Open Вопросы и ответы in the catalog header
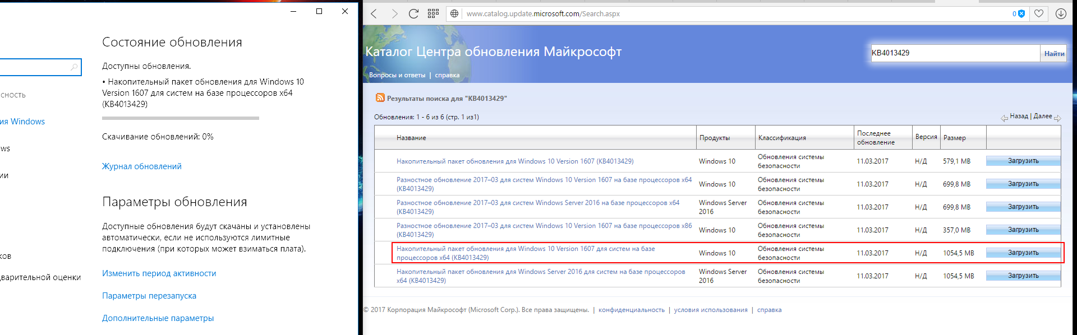The height and width of the screenshot is (335, 1077). [x=397, y=75]
